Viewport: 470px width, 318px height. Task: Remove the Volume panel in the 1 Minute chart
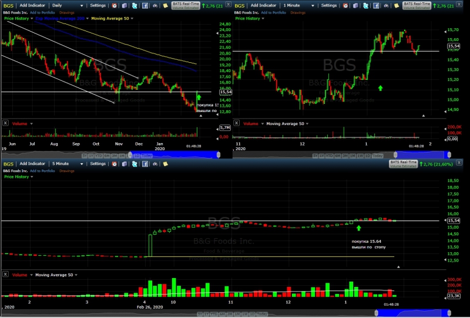pos(237,123)
